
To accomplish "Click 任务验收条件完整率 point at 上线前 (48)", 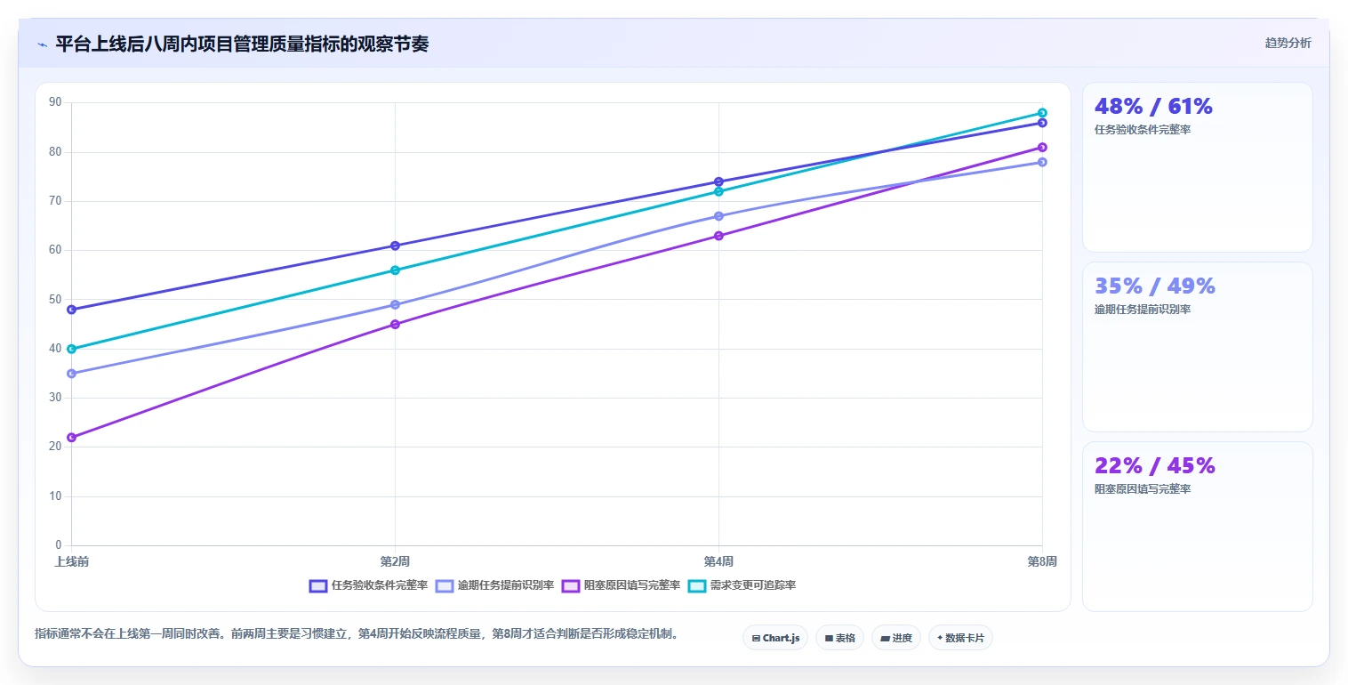I will click(71, 310).
